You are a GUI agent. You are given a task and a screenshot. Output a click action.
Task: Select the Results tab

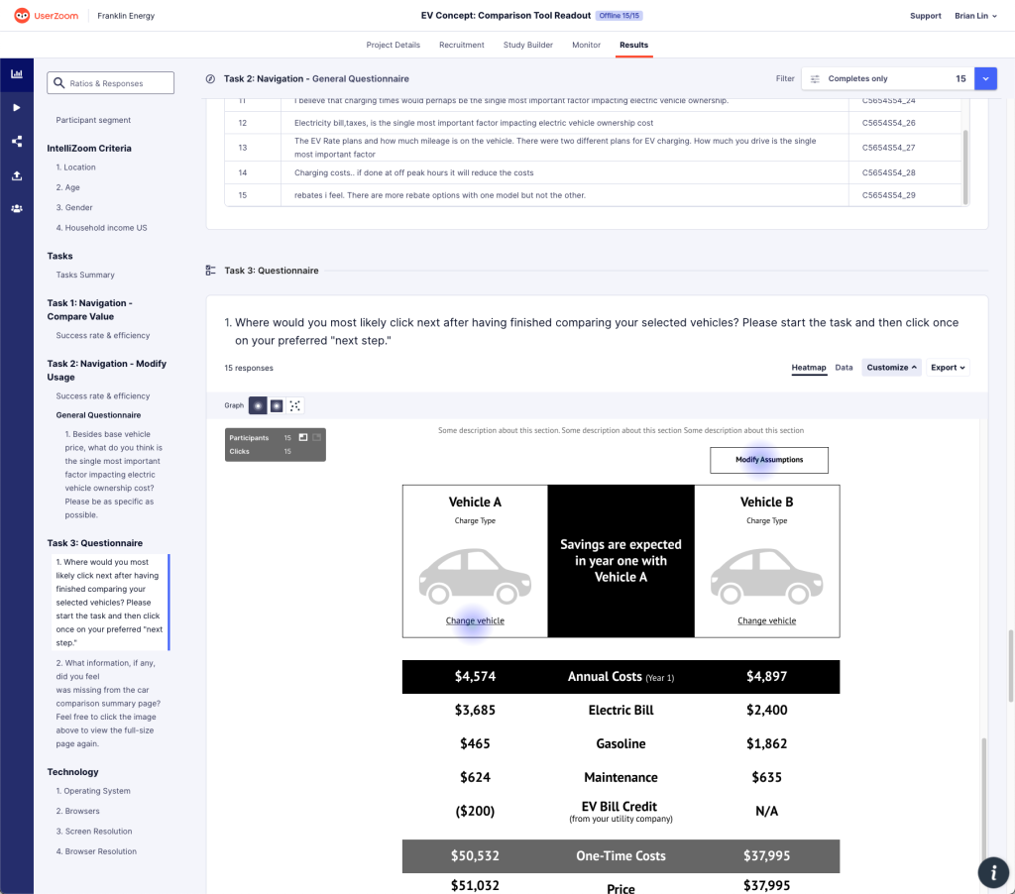click(x=633, y=45)
